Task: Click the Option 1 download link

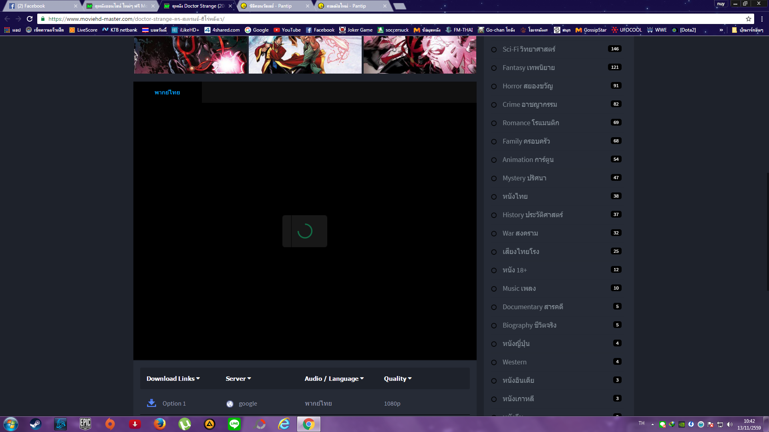Action: 174,404
